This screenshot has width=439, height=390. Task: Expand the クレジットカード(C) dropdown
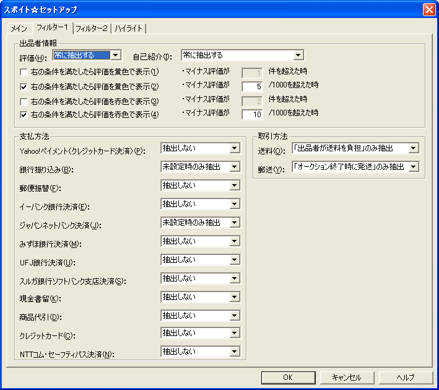(201, 333)
